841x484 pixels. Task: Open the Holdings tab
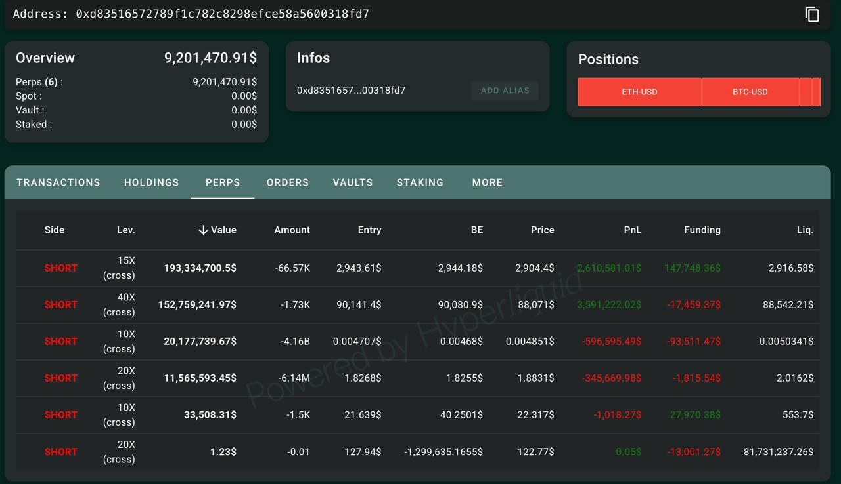[151, 182]
